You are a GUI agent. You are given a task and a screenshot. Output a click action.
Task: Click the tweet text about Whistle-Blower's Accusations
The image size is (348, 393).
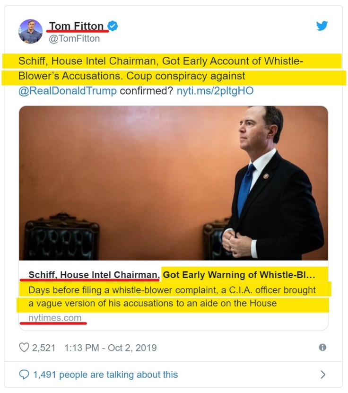tap(161, 61)
